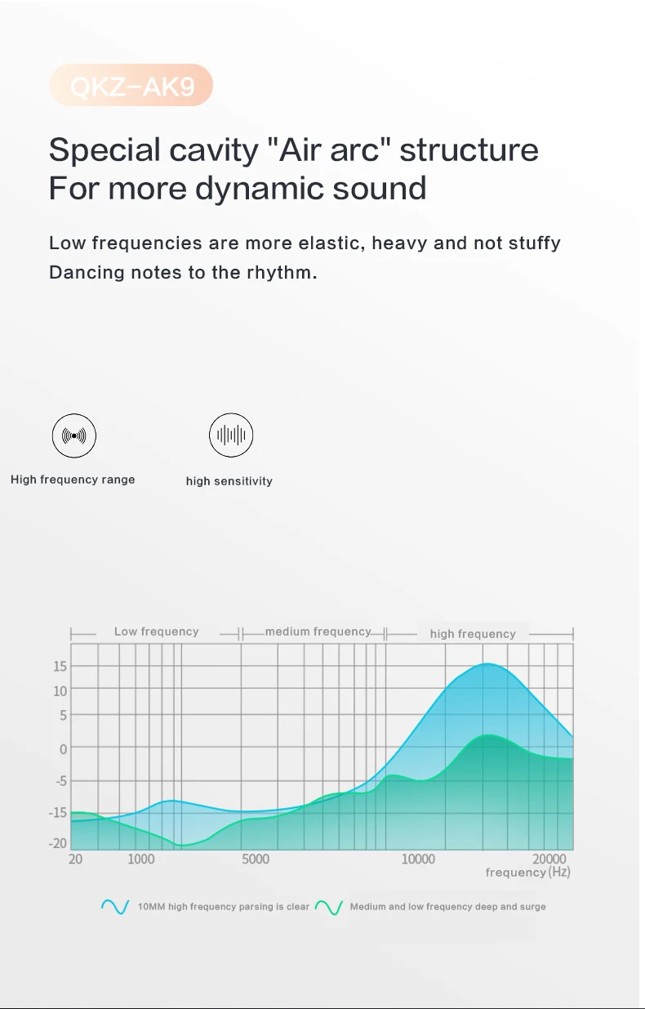This screenshot has width=645, height=1009.
Task: Click "10MM high frequency parsing is clear" legend text
Action: click(x=223, y=907)
